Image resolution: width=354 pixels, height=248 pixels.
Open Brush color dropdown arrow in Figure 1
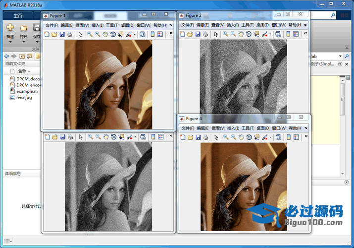(135, 34)
